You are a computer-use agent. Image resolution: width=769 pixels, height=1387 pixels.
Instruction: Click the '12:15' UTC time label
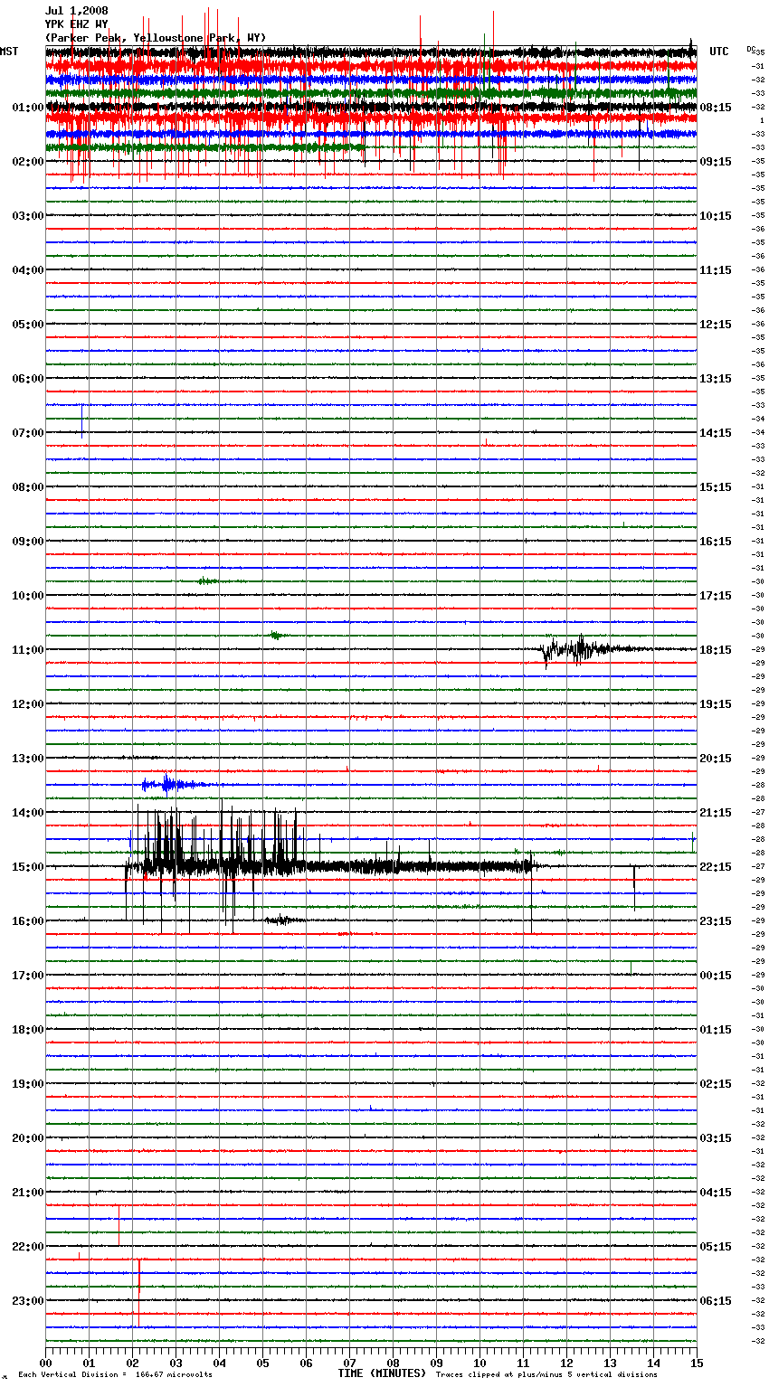pos(716,325)
